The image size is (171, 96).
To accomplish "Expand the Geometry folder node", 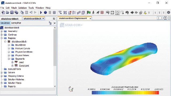I will coord(2,31).
